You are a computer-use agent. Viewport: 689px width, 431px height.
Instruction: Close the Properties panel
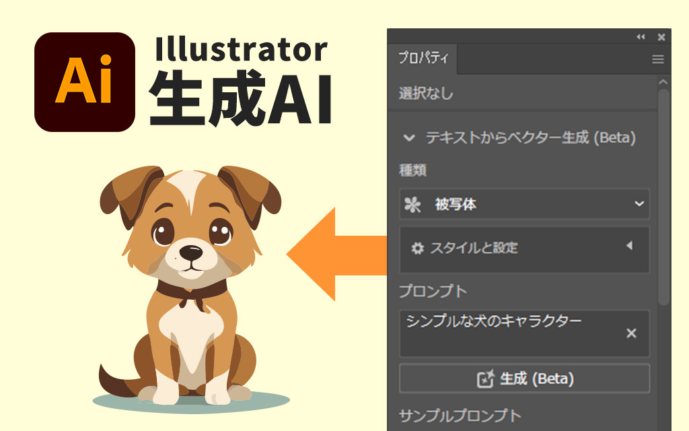661,38
